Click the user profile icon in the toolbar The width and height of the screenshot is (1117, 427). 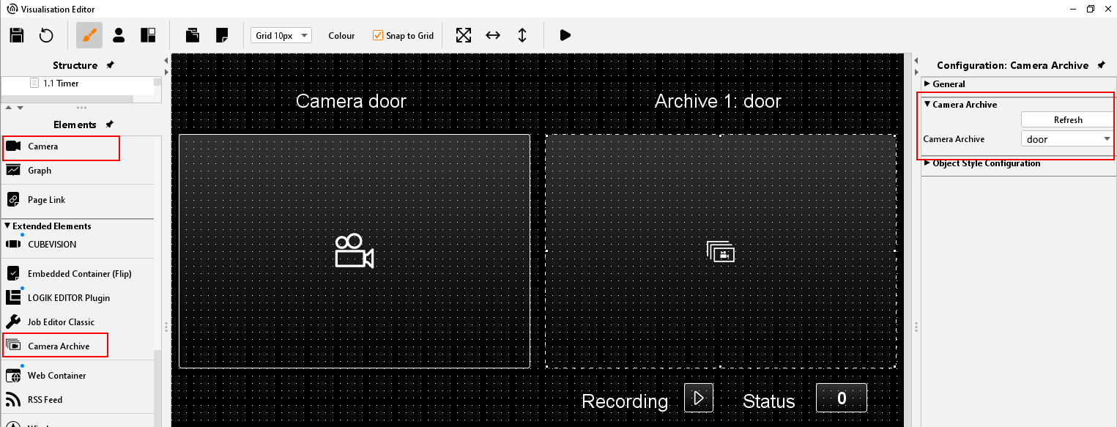point(119,35)
